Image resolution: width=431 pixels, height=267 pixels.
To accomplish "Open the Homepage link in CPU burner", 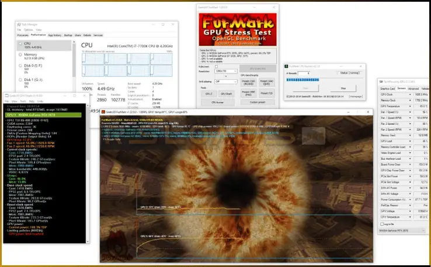I will (356, 97).
